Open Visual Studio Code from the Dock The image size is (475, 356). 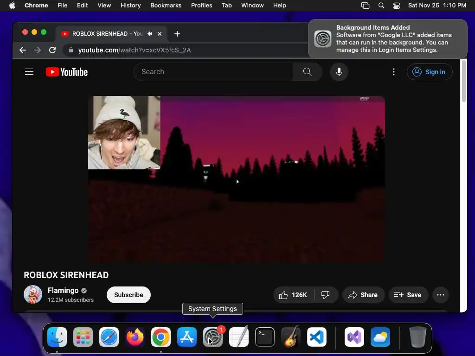point(316,337)
